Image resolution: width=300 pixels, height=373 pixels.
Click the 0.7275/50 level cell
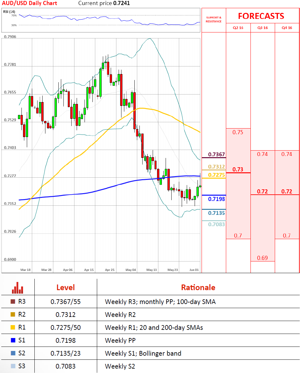[x=66, y=328]
